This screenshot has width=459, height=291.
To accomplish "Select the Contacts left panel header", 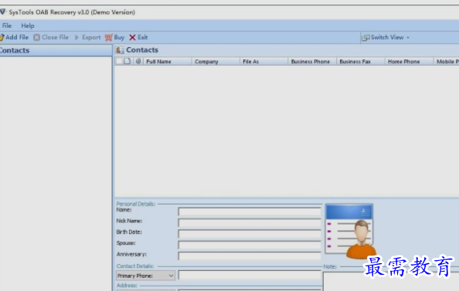I will tap(56, 50).
